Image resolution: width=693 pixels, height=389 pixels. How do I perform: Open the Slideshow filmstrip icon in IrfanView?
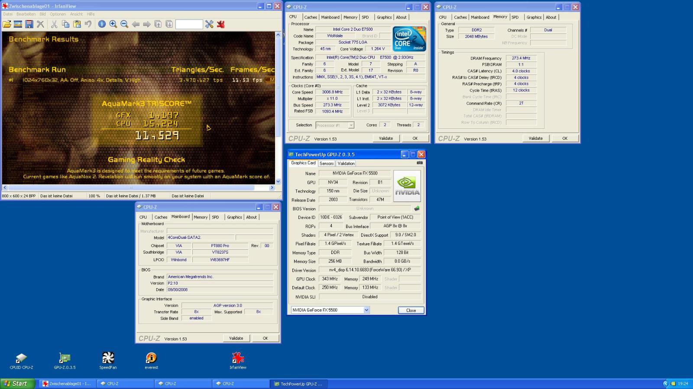tap(18, 24)
